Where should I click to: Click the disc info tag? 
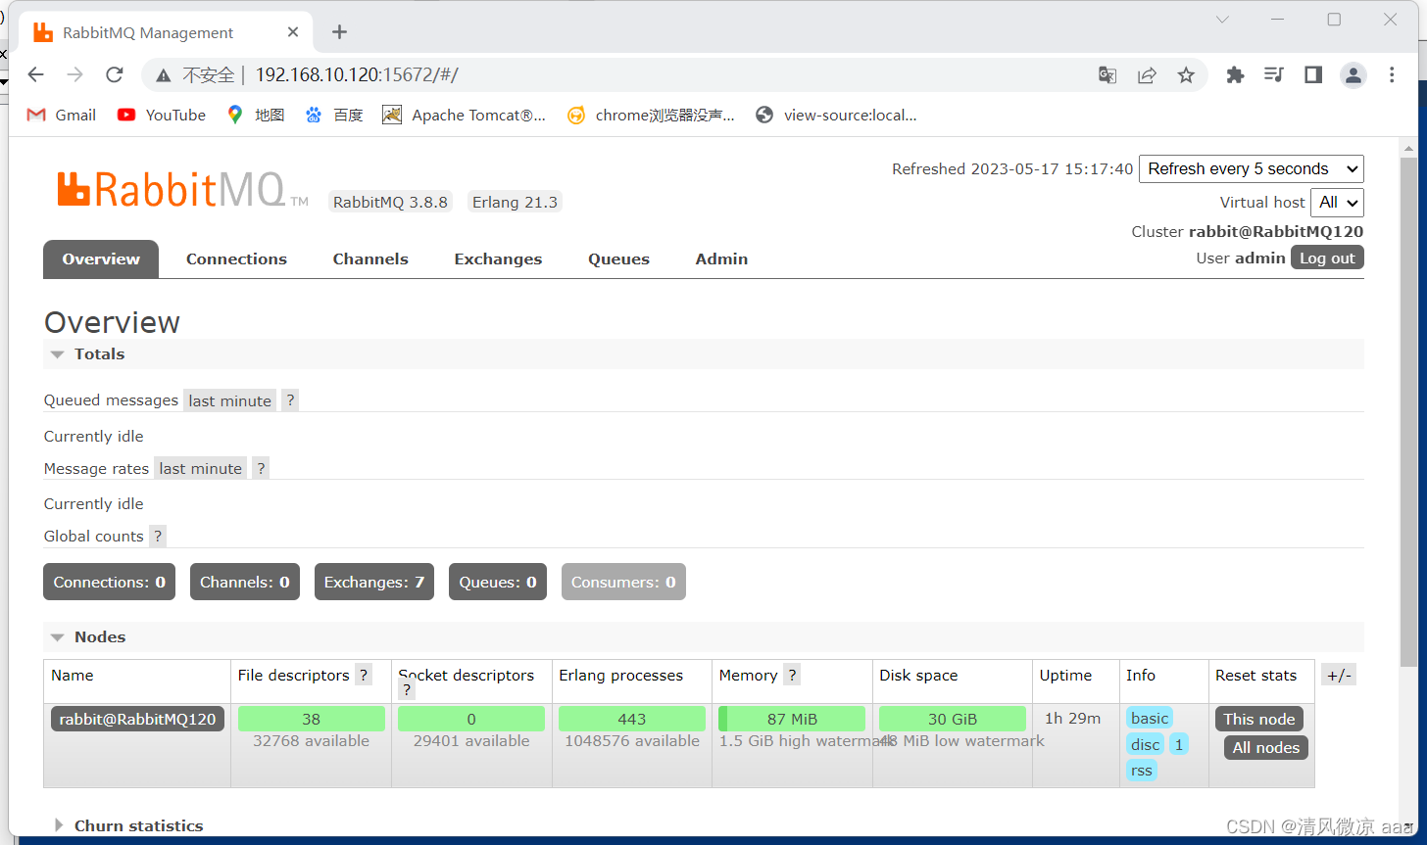(x=1146, y=744)
